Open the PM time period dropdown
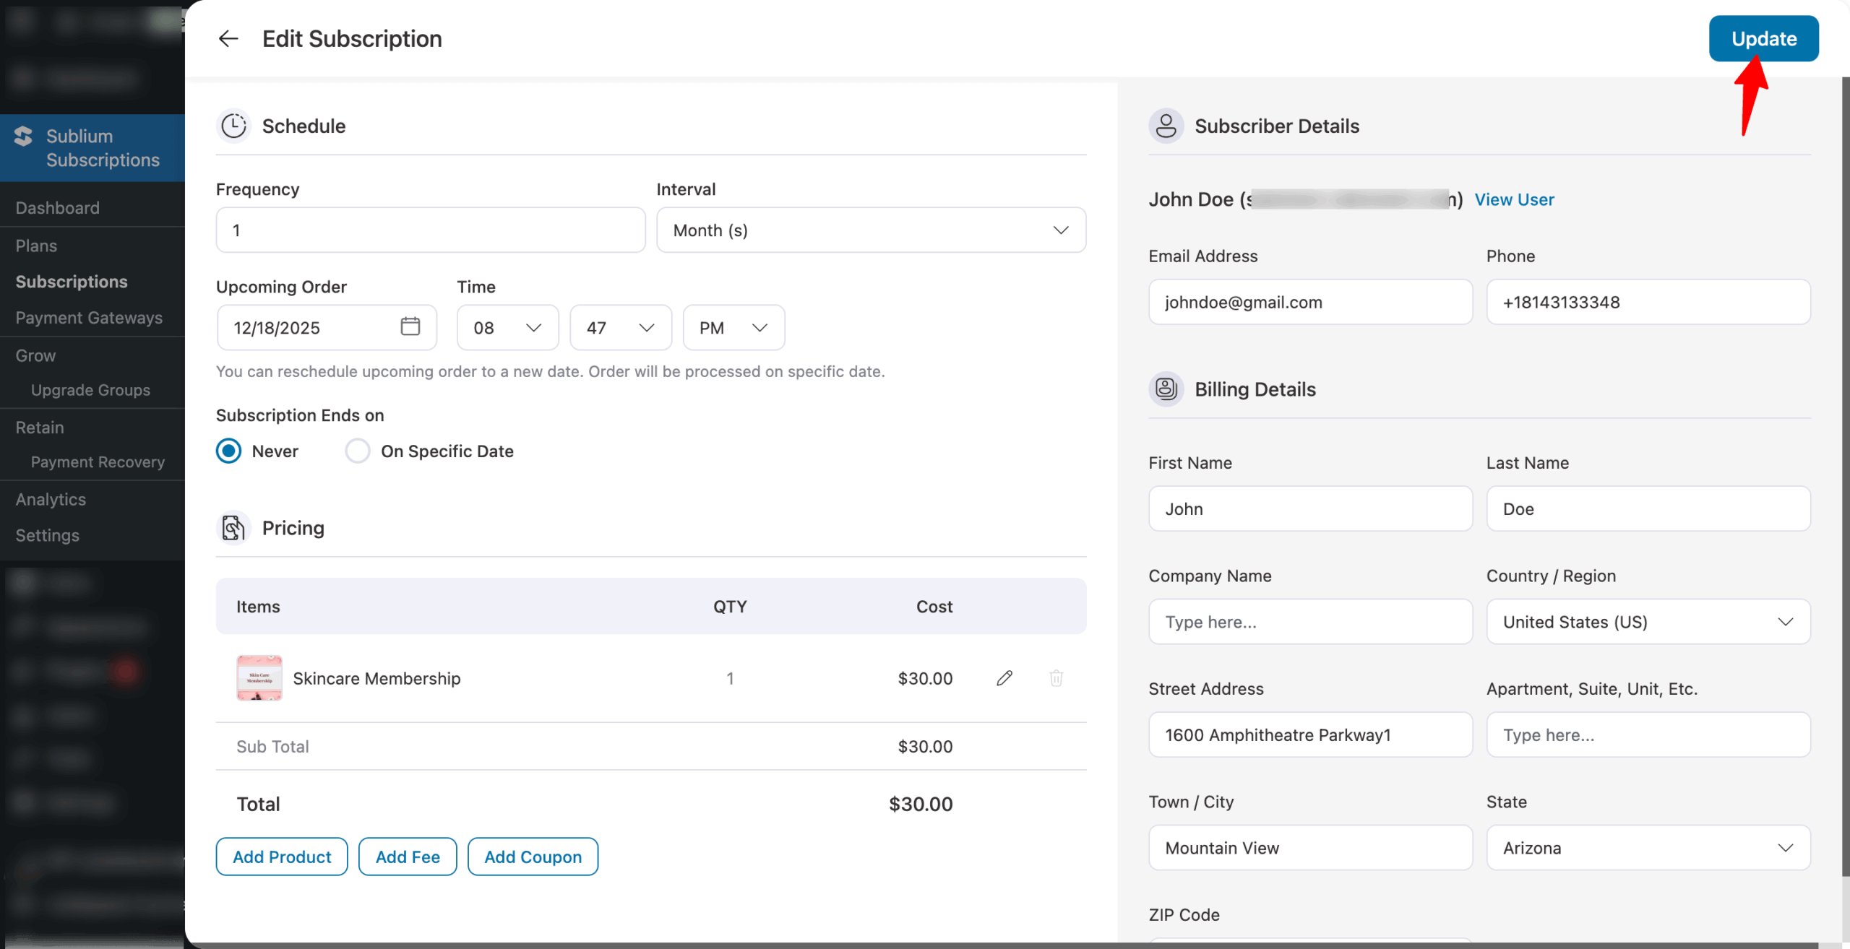 [x=733, y=327]
